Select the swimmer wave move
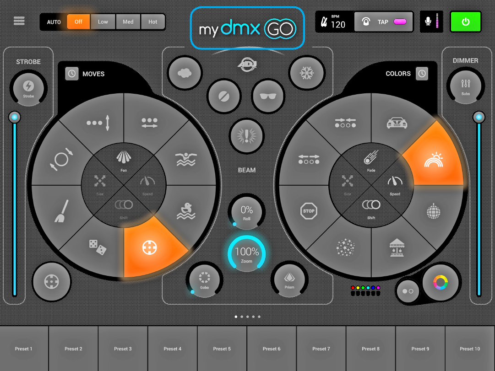 186,159
